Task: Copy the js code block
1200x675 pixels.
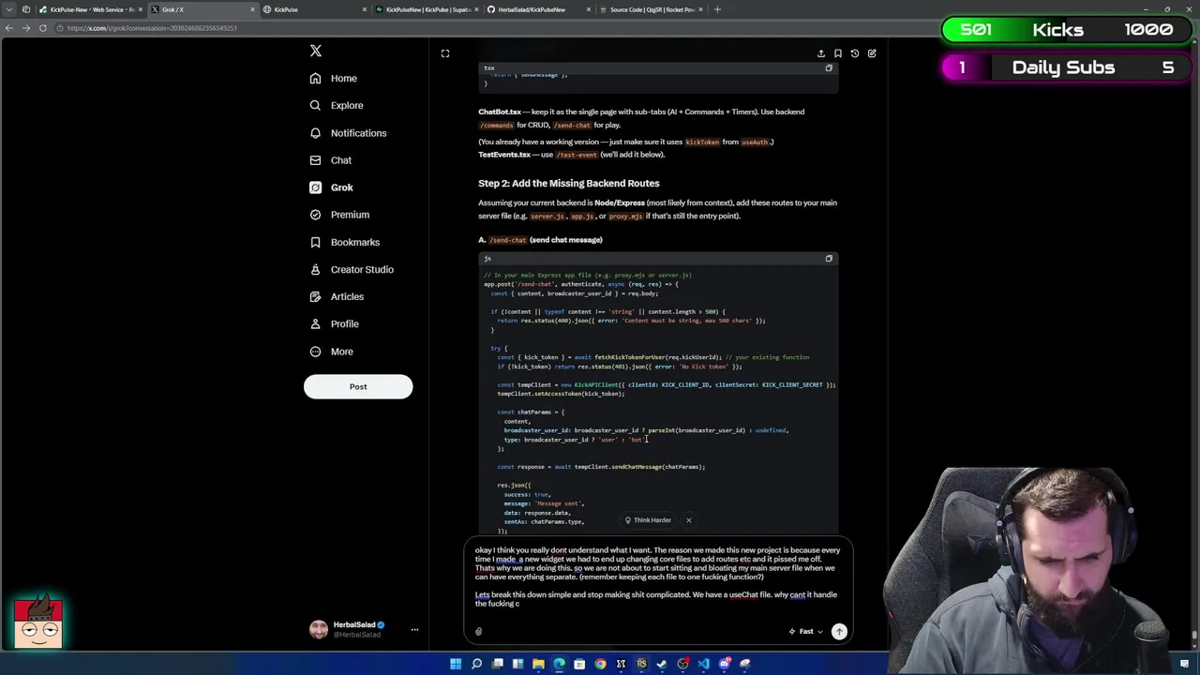Action: tap(829, 258)
